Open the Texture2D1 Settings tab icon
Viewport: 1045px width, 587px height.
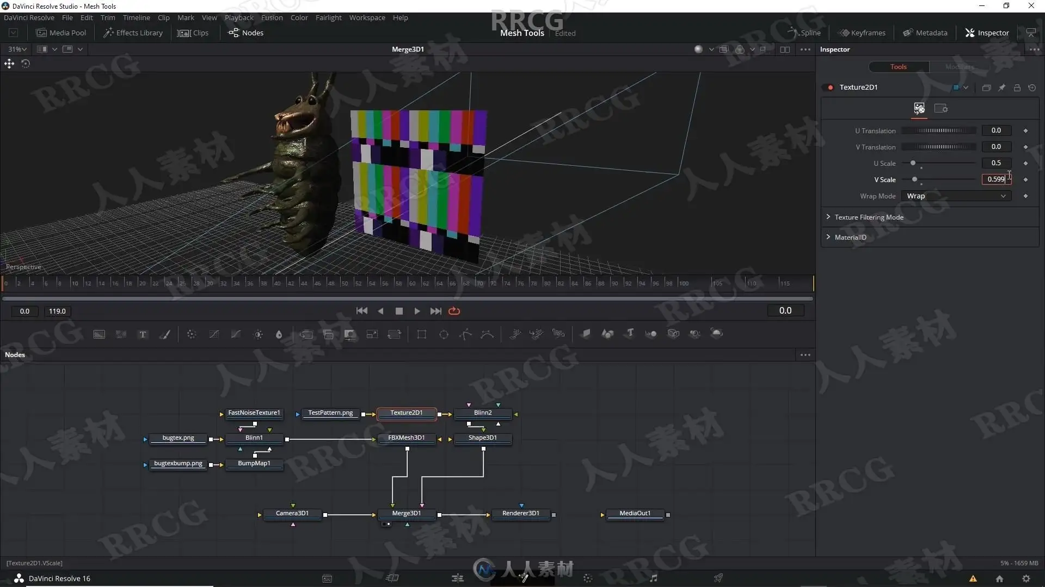941,109
